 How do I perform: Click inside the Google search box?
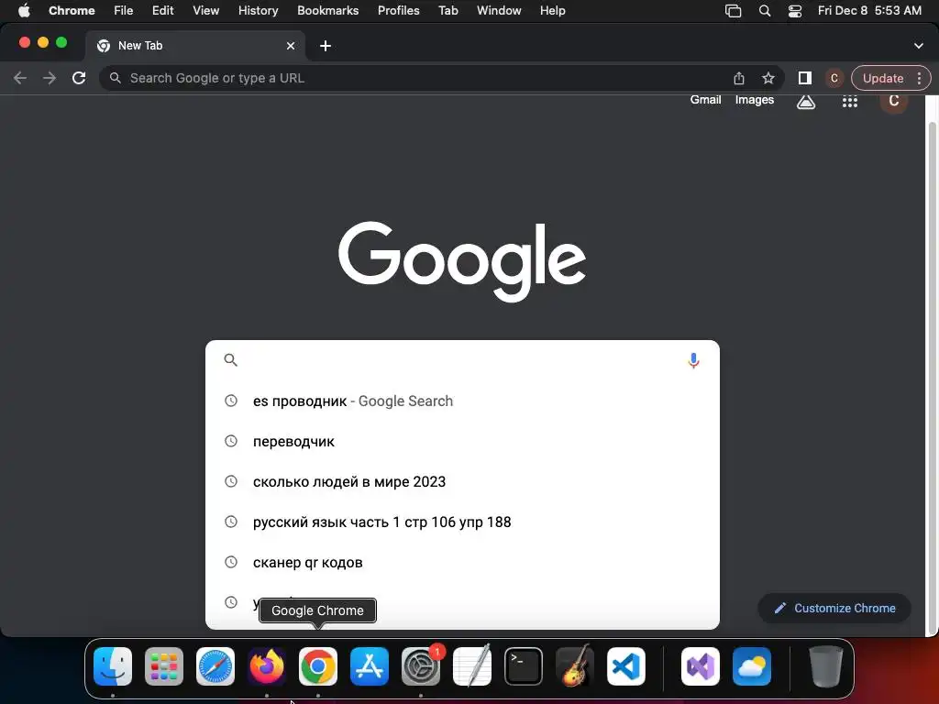(x=461, y=360)
